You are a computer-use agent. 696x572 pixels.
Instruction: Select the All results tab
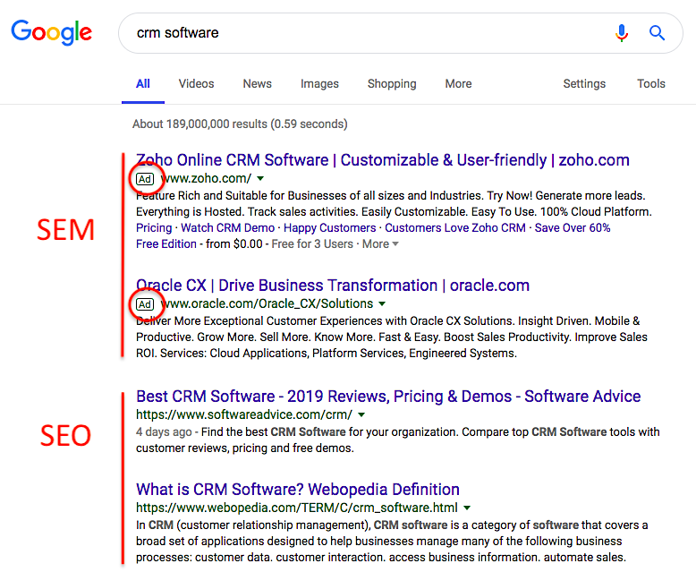[143, 84]
